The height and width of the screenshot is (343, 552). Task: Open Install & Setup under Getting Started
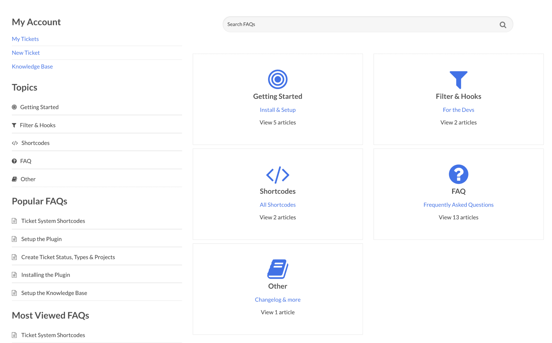(x=277, y=110)
